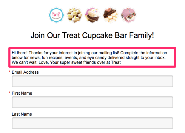Click "We can't wait!" in the intro paragraph
This screenshot has height=133, width=185.
[x=24, y=62]
